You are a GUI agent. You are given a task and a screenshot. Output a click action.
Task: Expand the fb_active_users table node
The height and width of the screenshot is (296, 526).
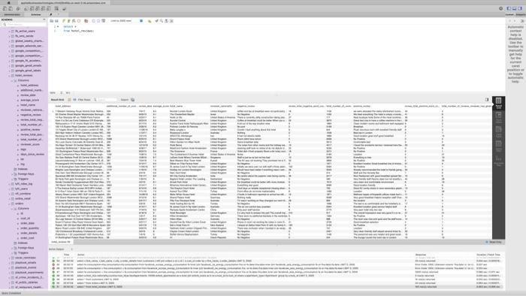(9, 31)
